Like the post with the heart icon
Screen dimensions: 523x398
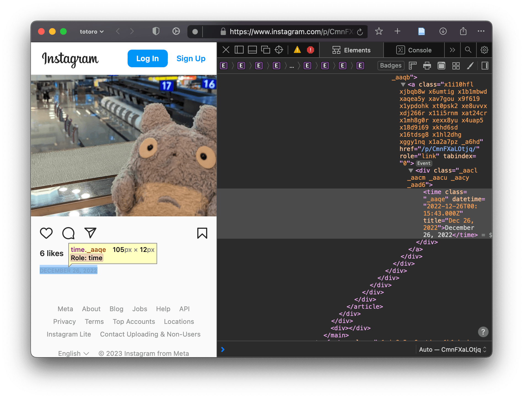pos(46,233)
